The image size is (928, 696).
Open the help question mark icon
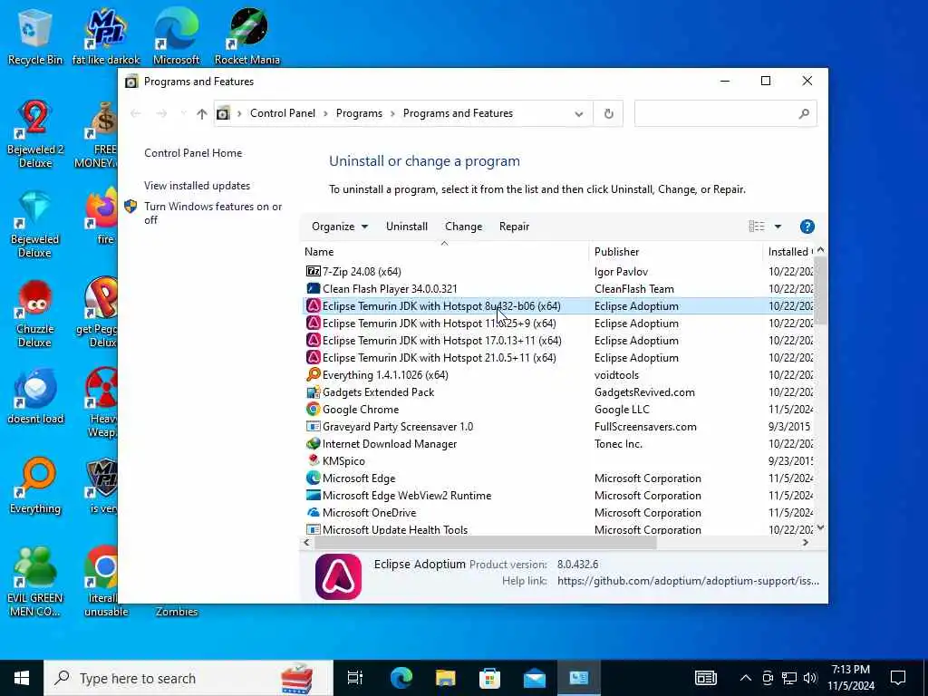pos(807,227)
